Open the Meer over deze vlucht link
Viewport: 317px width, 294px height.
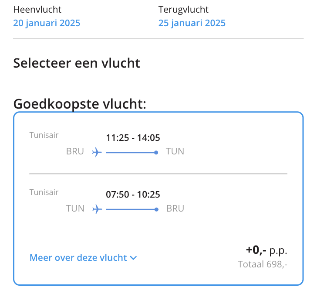tap(78, 258)
